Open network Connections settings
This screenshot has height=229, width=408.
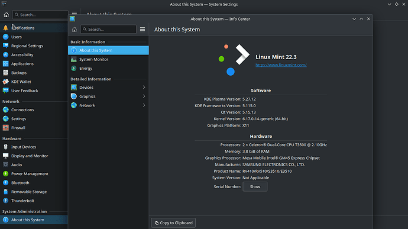tap(34, 109)
